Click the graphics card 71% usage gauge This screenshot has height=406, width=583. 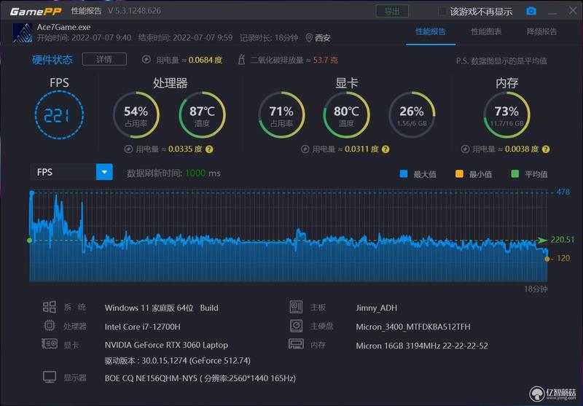[x=281, y=115]
